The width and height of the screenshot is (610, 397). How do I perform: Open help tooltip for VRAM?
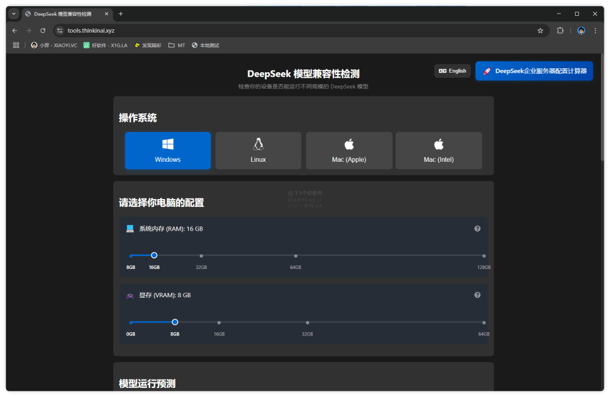point(477,295)
